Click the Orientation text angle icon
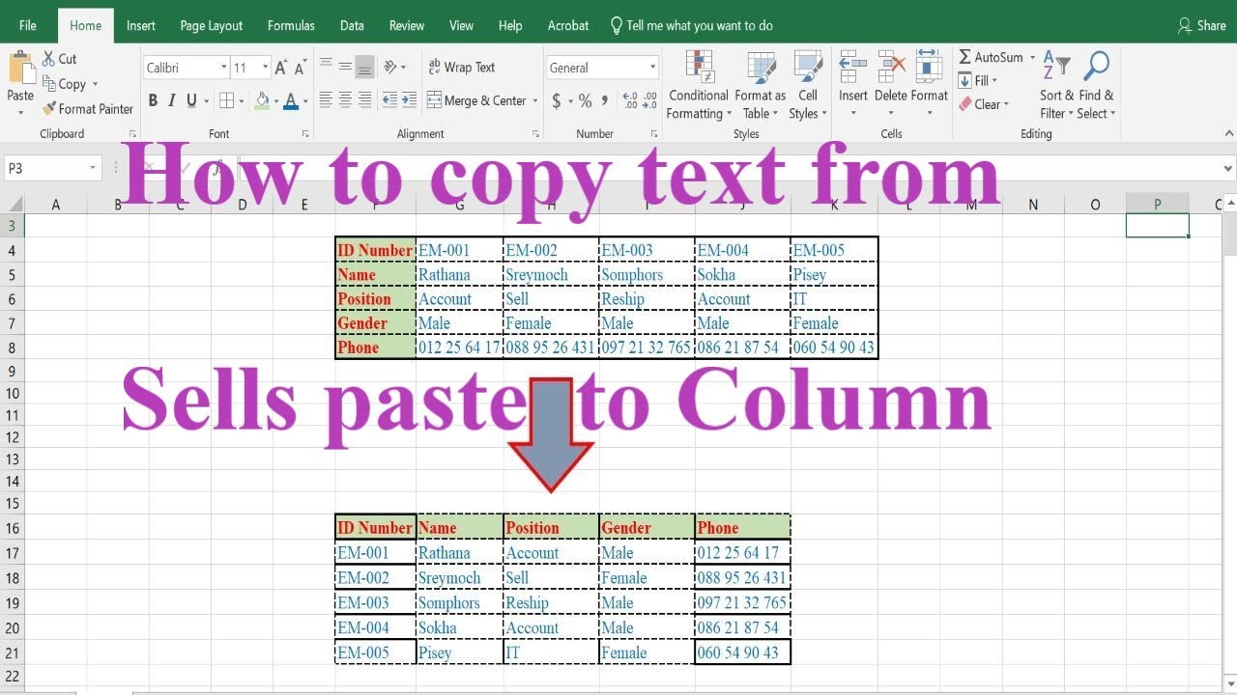Screen dimensions: 1237x695 [390, 67]
